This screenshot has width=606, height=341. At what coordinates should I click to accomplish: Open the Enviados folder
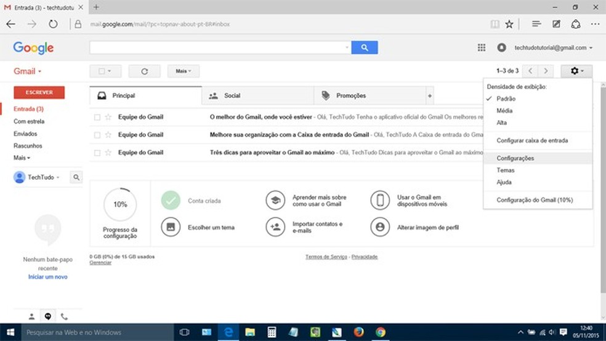click(25, 134)
